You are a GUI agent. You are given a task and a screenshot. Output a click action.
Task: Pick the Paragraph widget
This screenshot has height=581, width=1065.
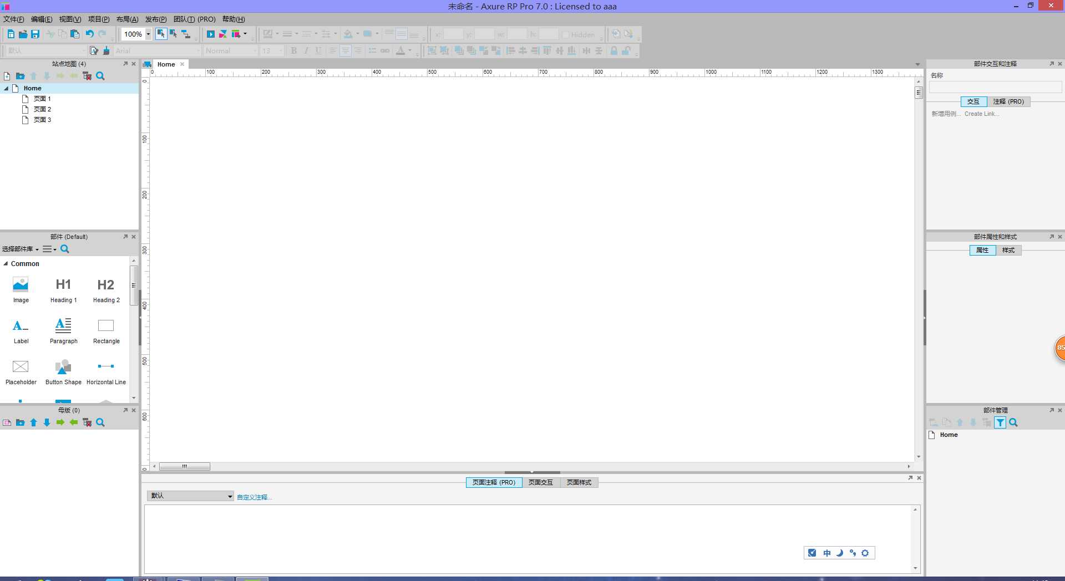(63, 331)
